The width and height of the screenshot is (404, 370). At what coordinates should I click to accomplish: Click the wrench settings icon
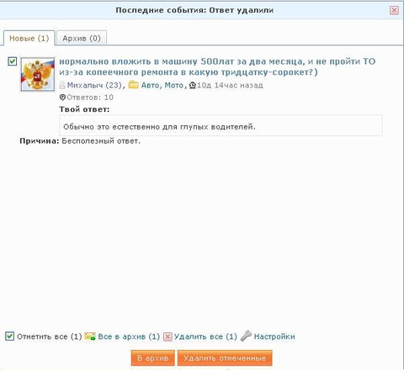click(246, 336)
